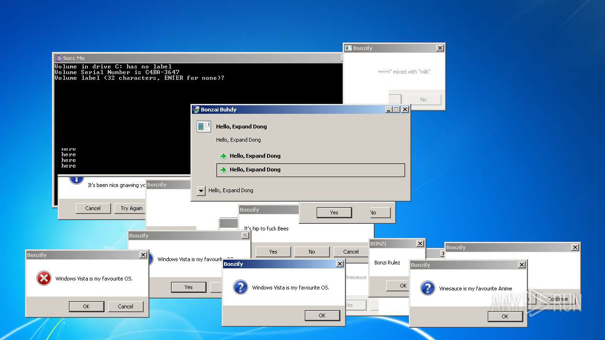Click the red error icon in Bonzify dialog
Image resolution: width=605 pixels, height=340 pixels.
43,279
